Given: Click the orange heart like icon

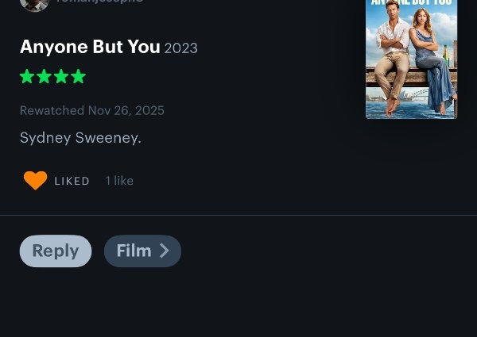Looking at the screenshot, I should click(35, 181).
